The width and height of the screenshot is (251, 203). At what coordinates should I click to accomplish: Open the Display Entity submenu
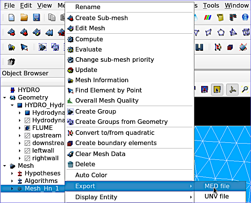(130, 197)
